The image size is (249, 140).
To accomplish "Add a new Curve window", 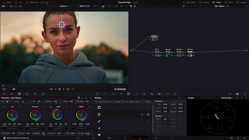I will point(125,102).
